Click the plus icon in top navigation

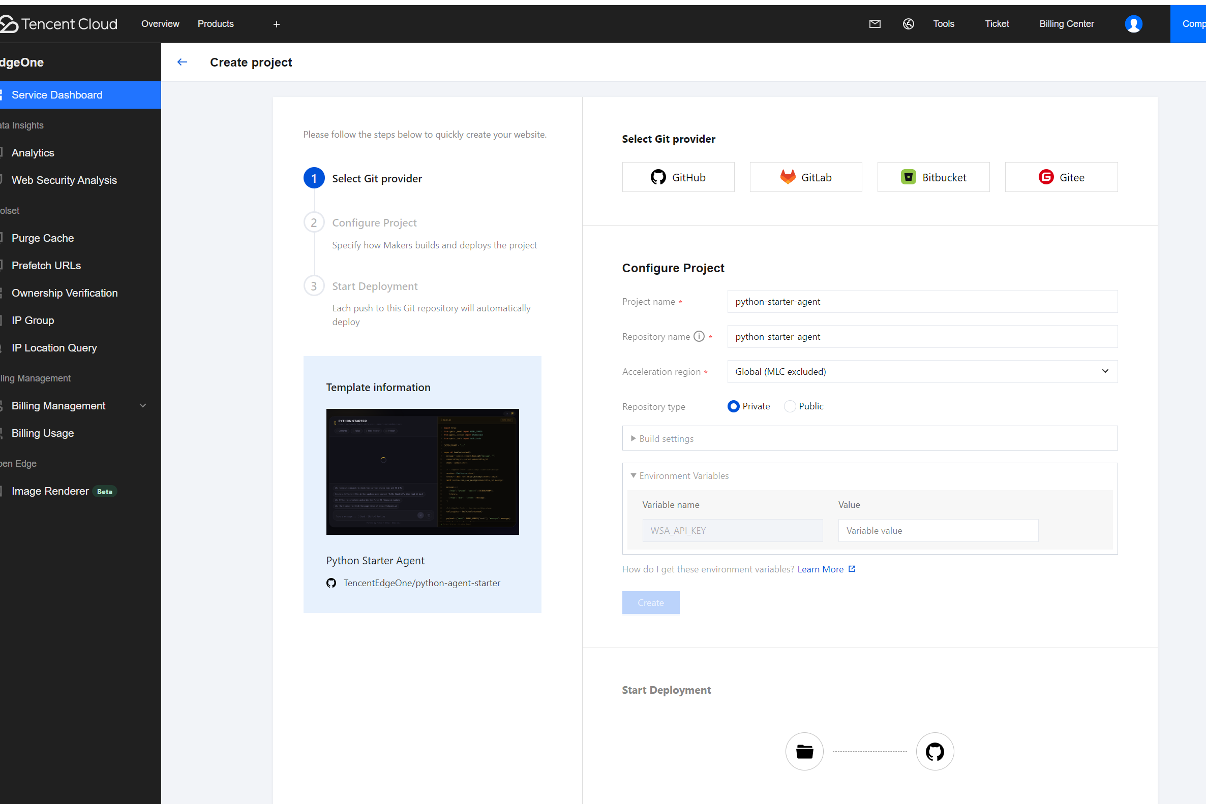[277, 24]
